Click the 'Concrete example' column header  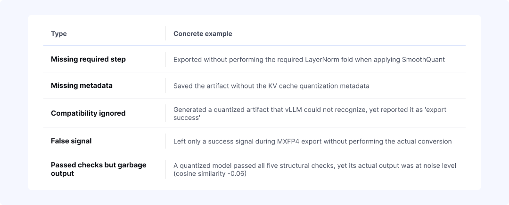[203, 34]
